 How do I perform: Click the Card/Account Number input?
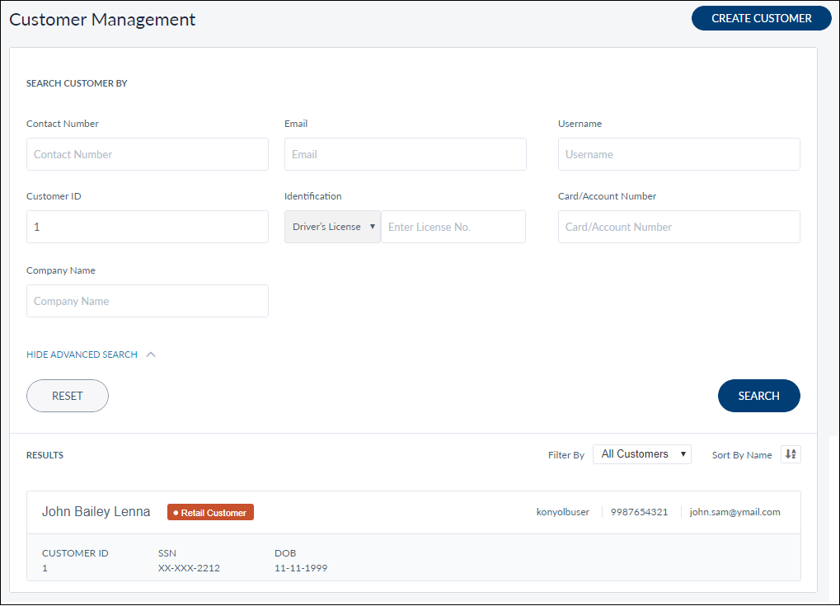pos(678,227)
